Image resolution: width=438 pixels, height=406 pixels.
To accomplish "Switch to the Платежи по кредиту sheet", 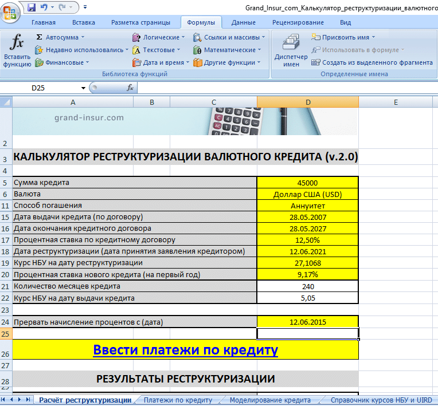I will coord(178,400).
